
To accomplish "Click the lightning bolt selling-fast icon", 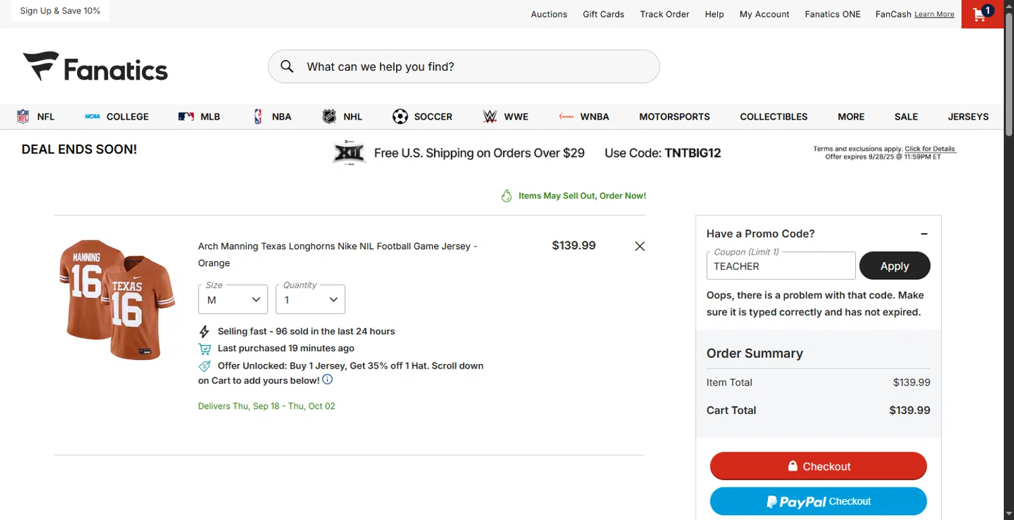I will point(204,332).
